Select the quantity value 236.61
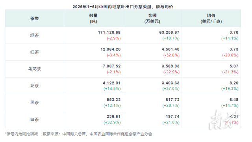The image size is (252, 142). pos(114,117)
